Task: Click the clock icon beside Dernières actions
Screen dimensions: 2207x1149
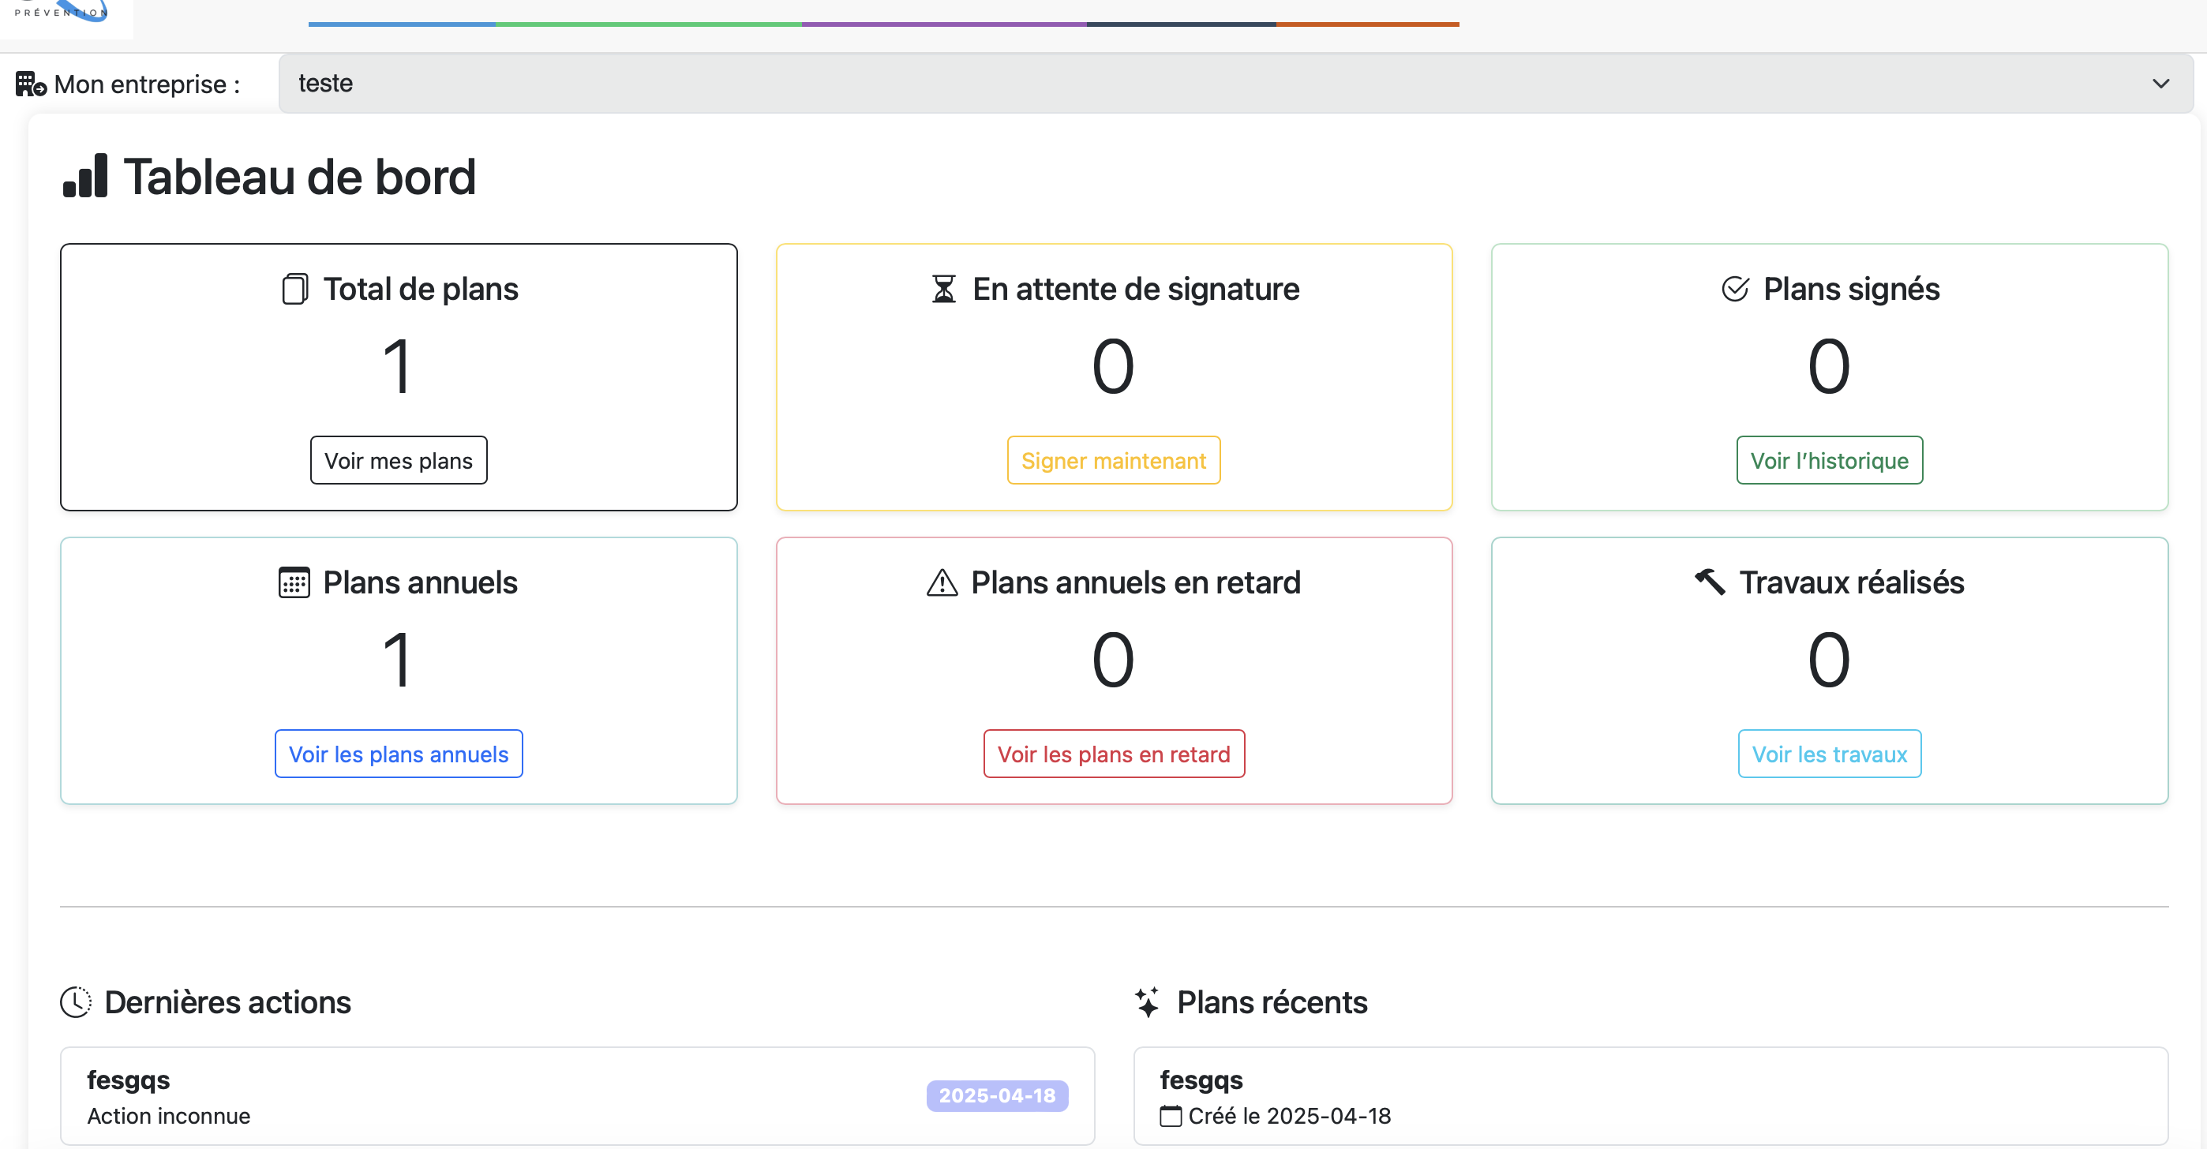Action: (x=76, y=1001)
